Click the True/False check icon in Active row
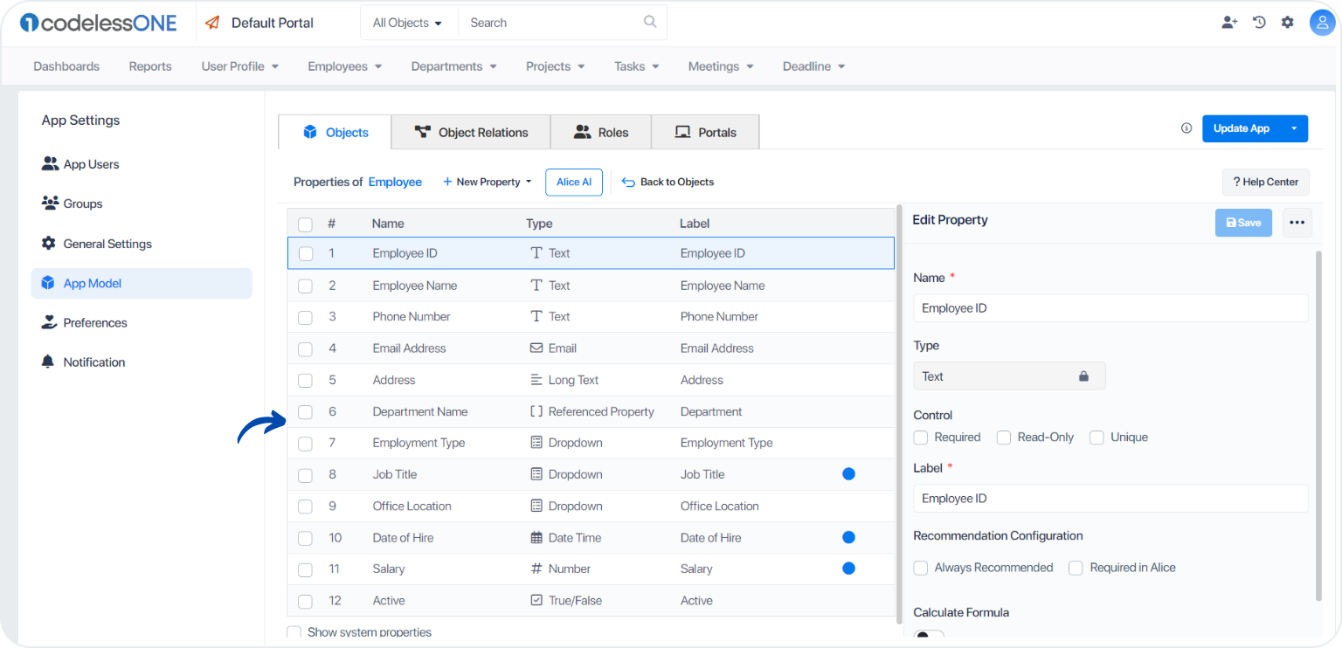1342x648 pixels. [536, 600]
